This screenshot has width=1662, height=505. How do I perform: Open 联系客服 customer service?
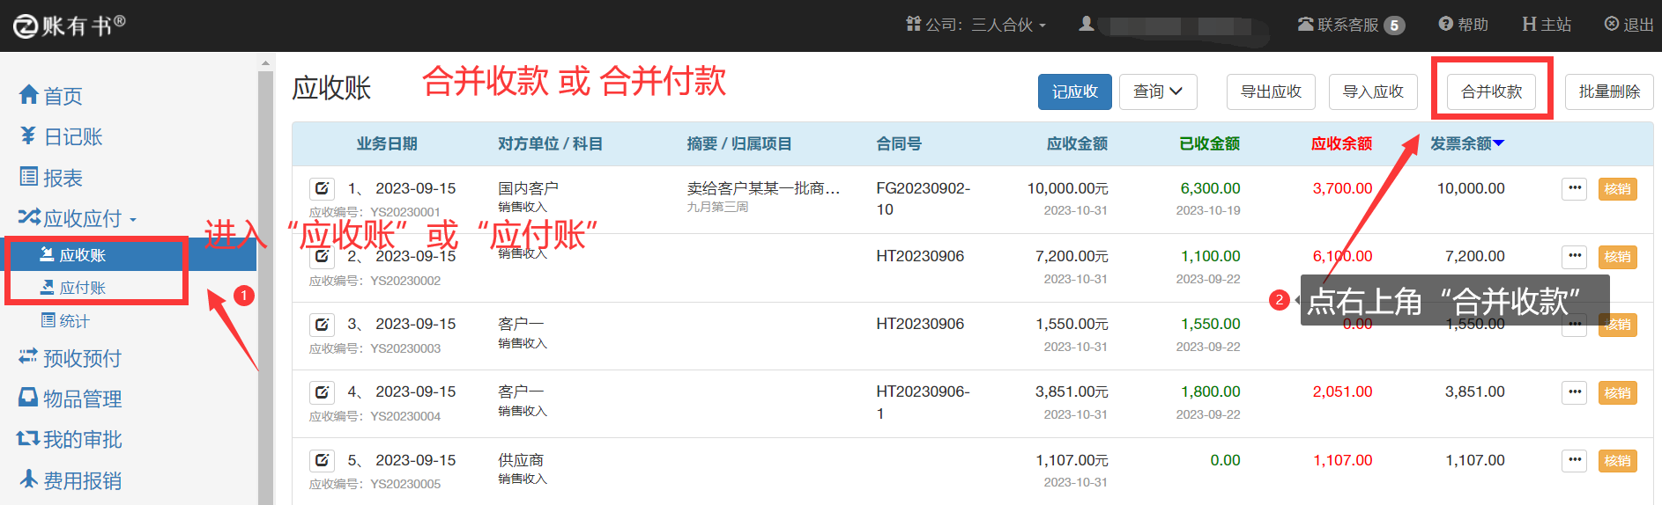pyautogui.click(x=1348, y=25)
